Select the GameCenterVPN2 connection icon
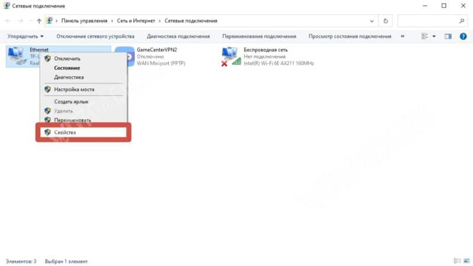Image resolution: width=473 pixels, height=266 pixels. coord(124,56)
